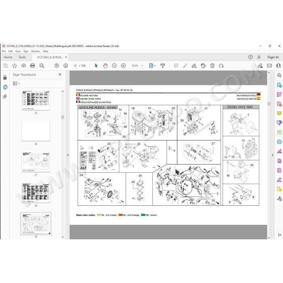Click the 'DIESEL HATZ 1B40' heading

(240, 107)
